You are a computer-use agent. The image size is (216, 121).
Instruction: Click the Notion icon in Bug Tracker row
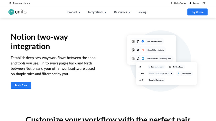(133, 41)
